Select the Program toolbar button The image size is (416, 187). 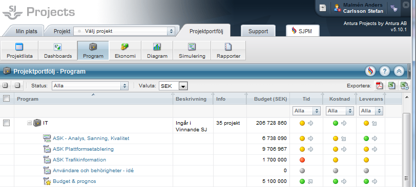(x=93, y=51)
